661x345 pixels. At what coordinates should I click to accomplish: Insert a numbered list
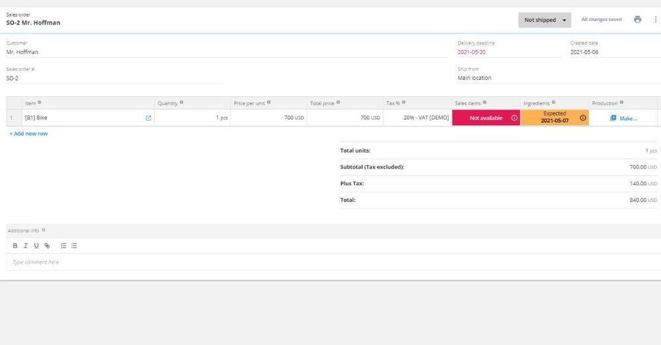(63, 245)
